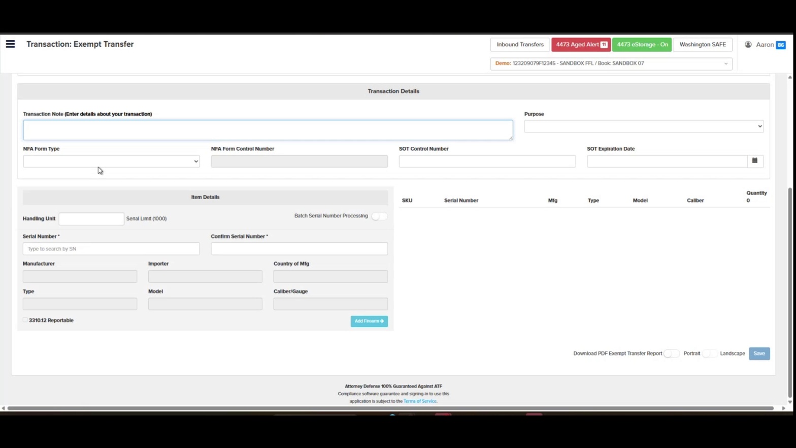Click the NFA Form Control Number field

300,162
